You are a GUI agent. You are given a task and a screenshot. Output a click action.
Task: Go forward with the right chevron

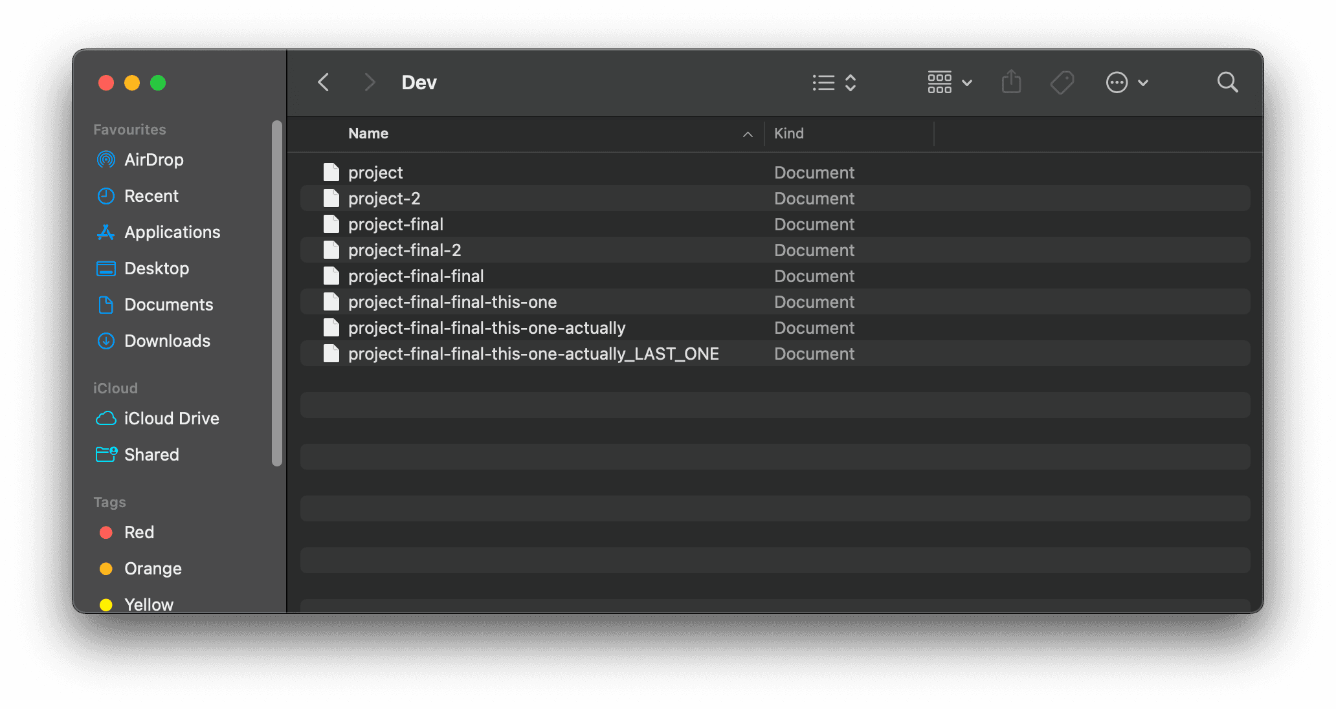coord(370,82)
